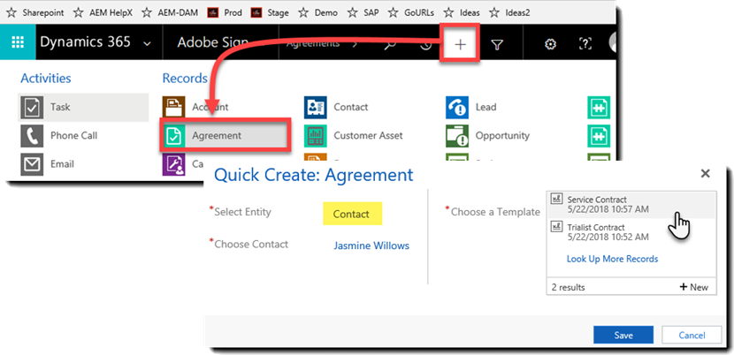Open the Ideas2 bookmark
This screenshot has height=355, width=734.
point(509,12)
